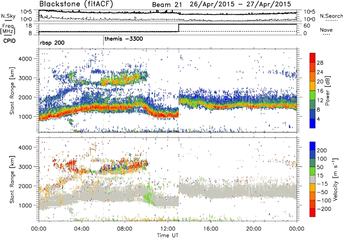Select the Velocity [m s-1] colorbar title
This screenshot has height=238, width=343.
pos(335,179)
